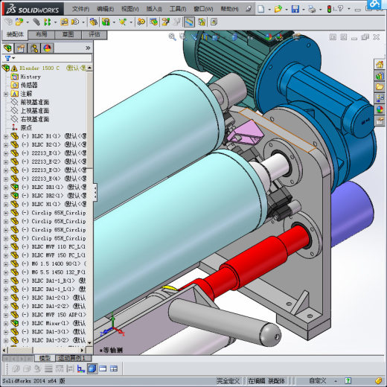Switch to the 草图 tab
This screenshot has height=387, width=387.
(68, 34)
